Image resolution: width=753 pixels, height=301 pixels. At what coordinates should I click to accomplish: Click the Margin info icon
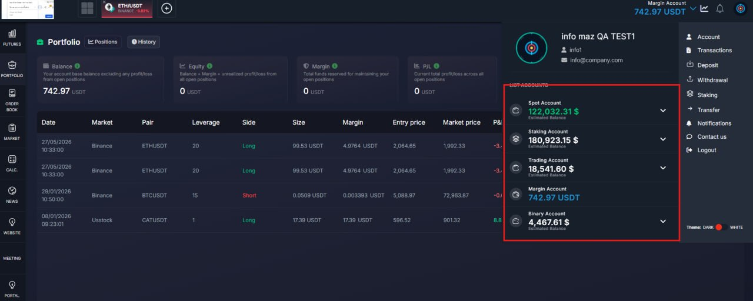(335, 66)
